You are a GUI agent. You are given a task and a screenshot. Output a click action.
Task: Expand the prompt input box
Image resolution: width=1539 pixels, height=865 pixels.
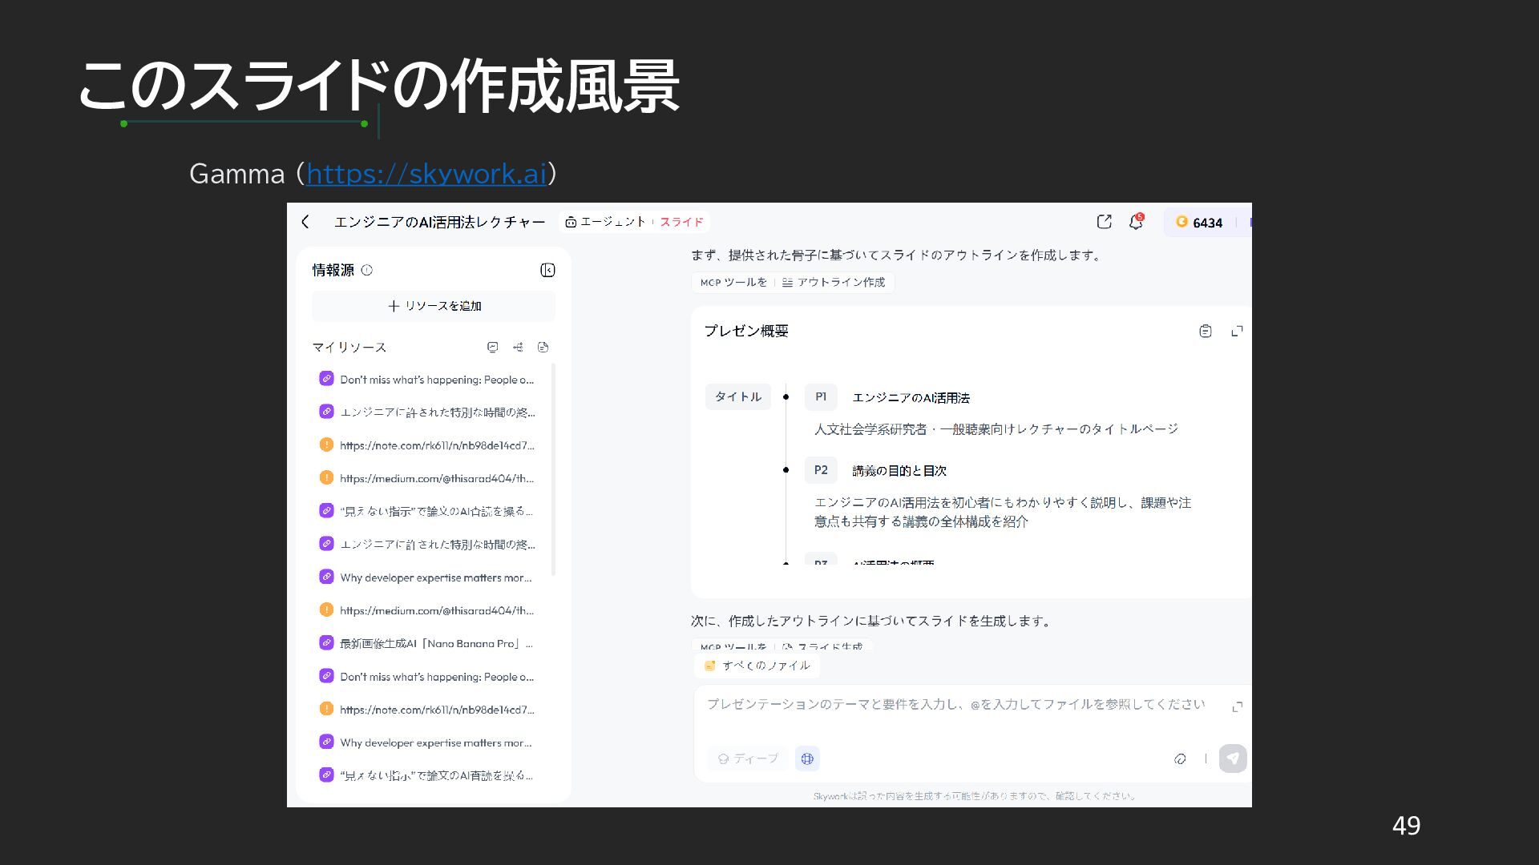click(1237, 706)
